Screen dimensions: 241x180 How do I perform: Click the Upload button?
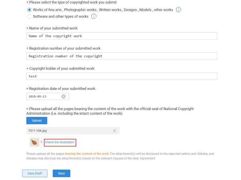click(x=37, y=120)
